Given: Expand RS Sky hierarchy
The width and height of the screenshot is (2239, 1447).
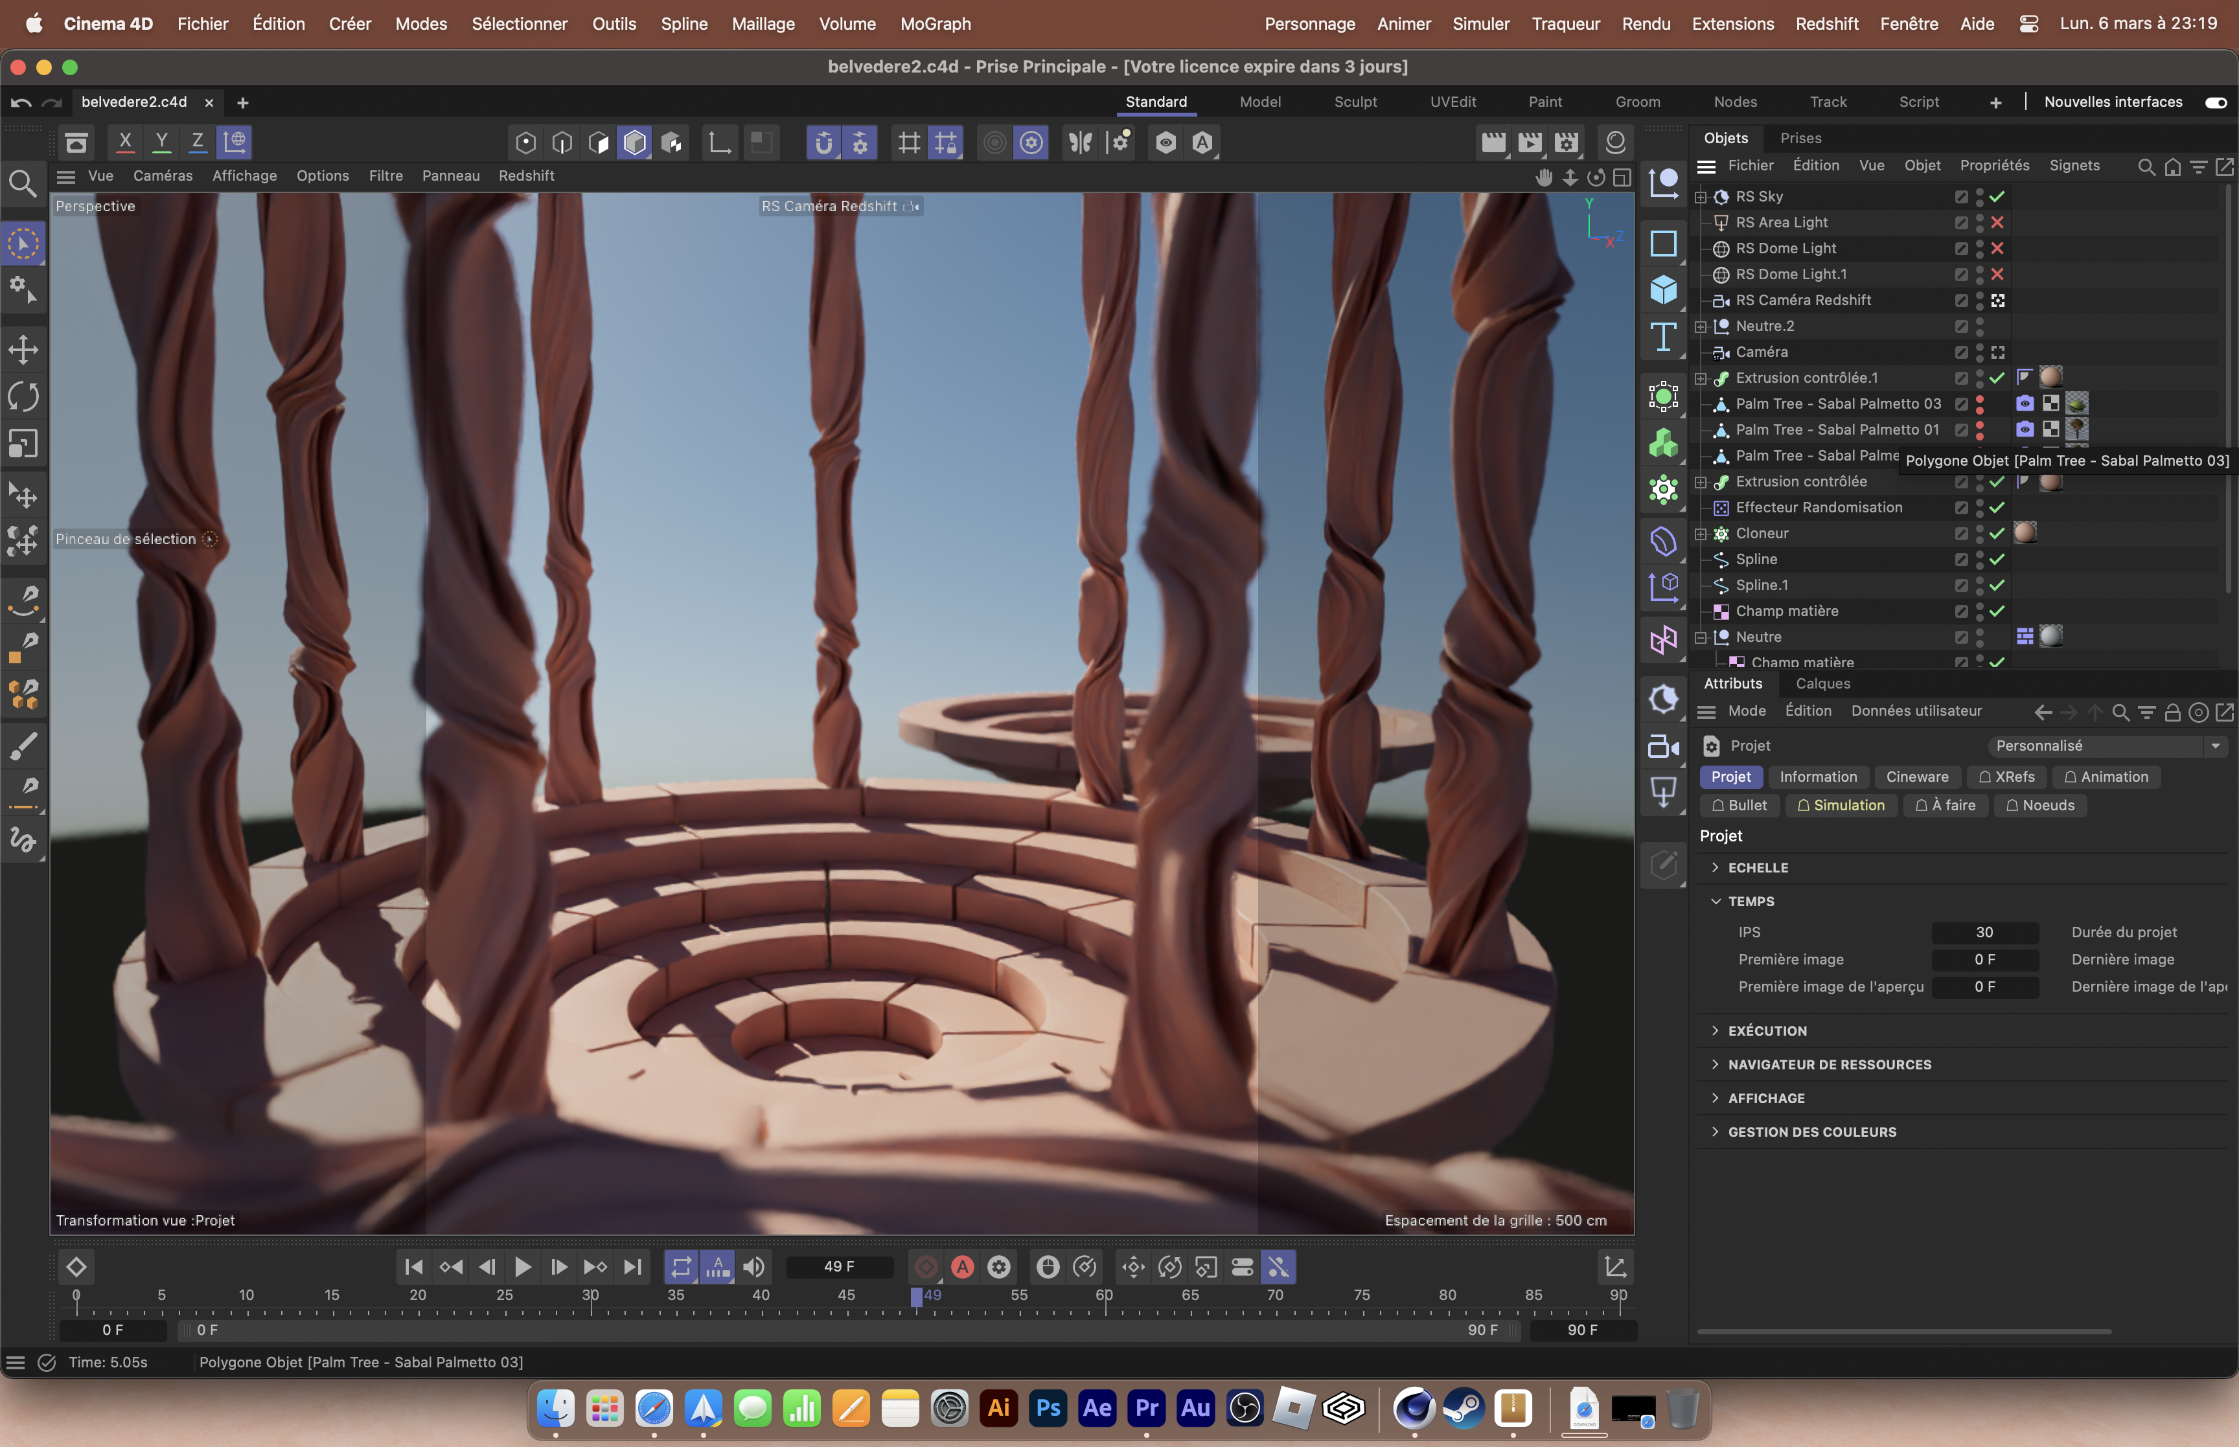Looking at the screenshot, I should (1701, 196).
